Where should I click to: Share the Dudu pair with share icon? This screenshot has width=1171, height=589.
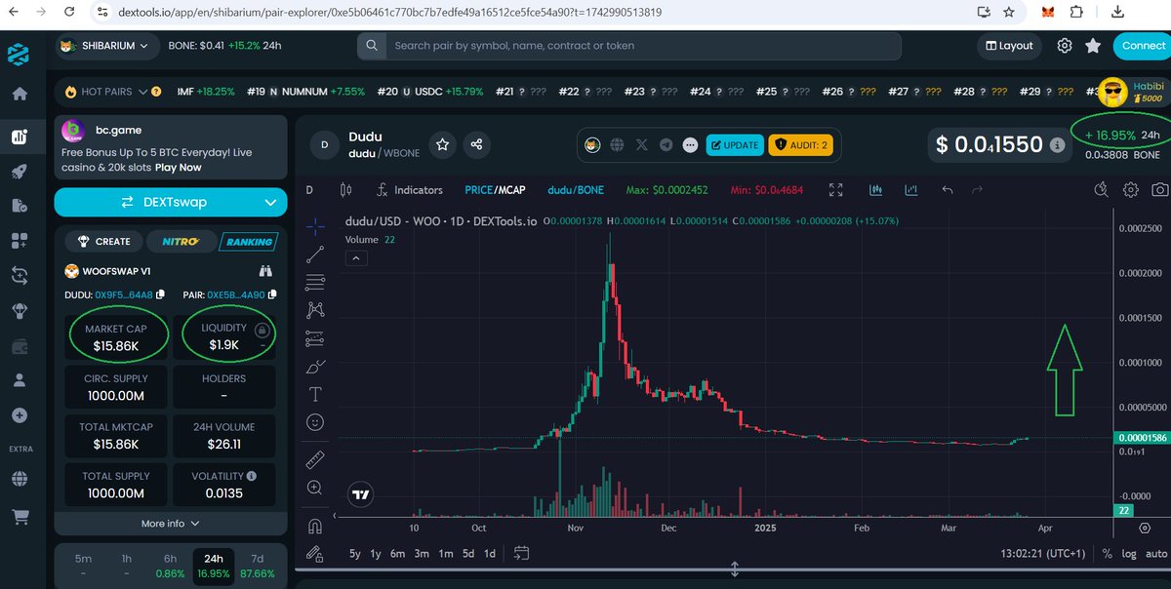(476, 144)
